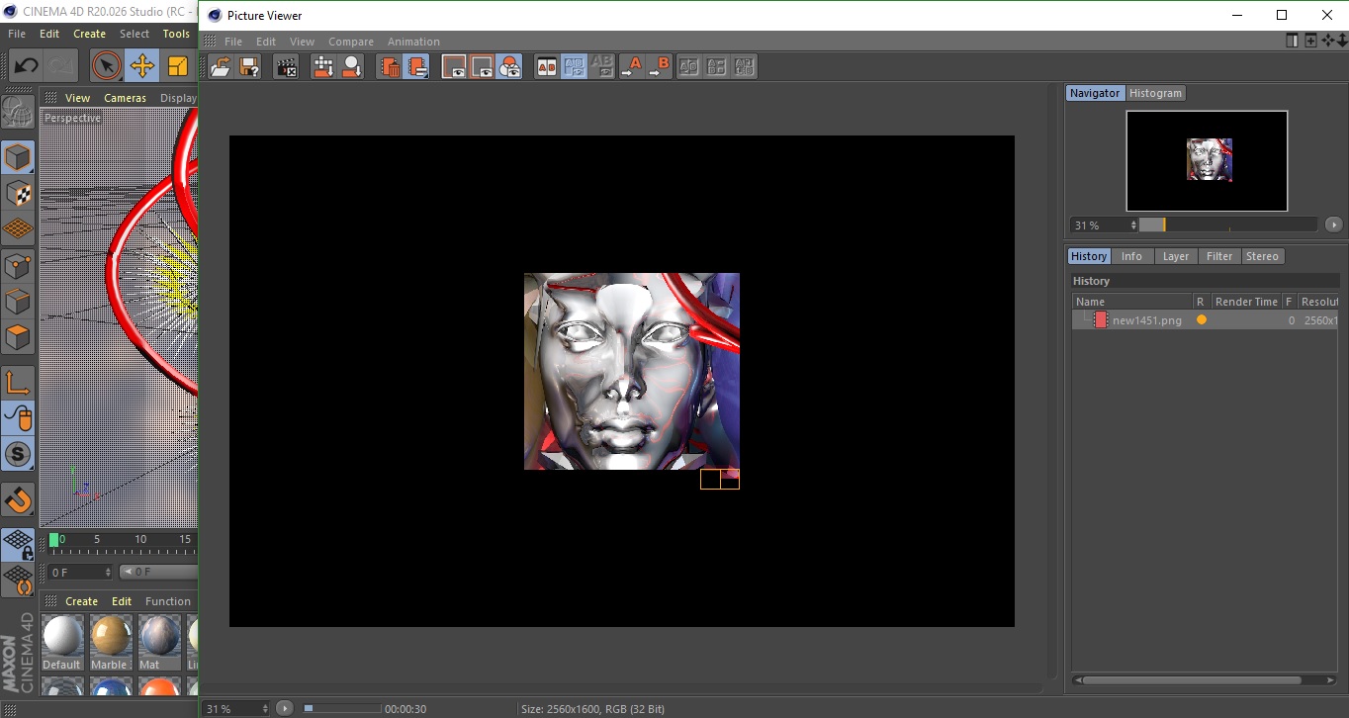Viewport: 1349px width, 718px height.
Task: Select the Move tool in main toolbar
Action: (x=142, y=66)
